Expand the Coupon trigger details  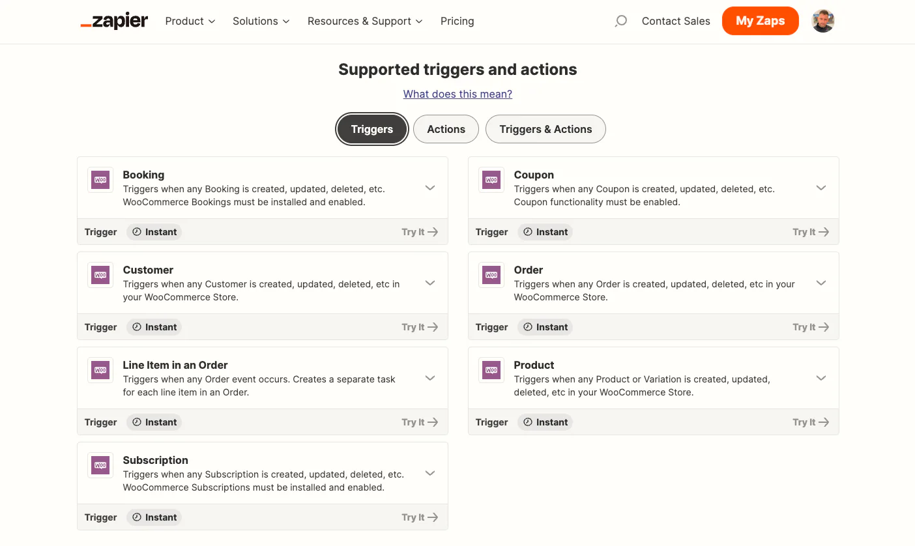(821, 188)
